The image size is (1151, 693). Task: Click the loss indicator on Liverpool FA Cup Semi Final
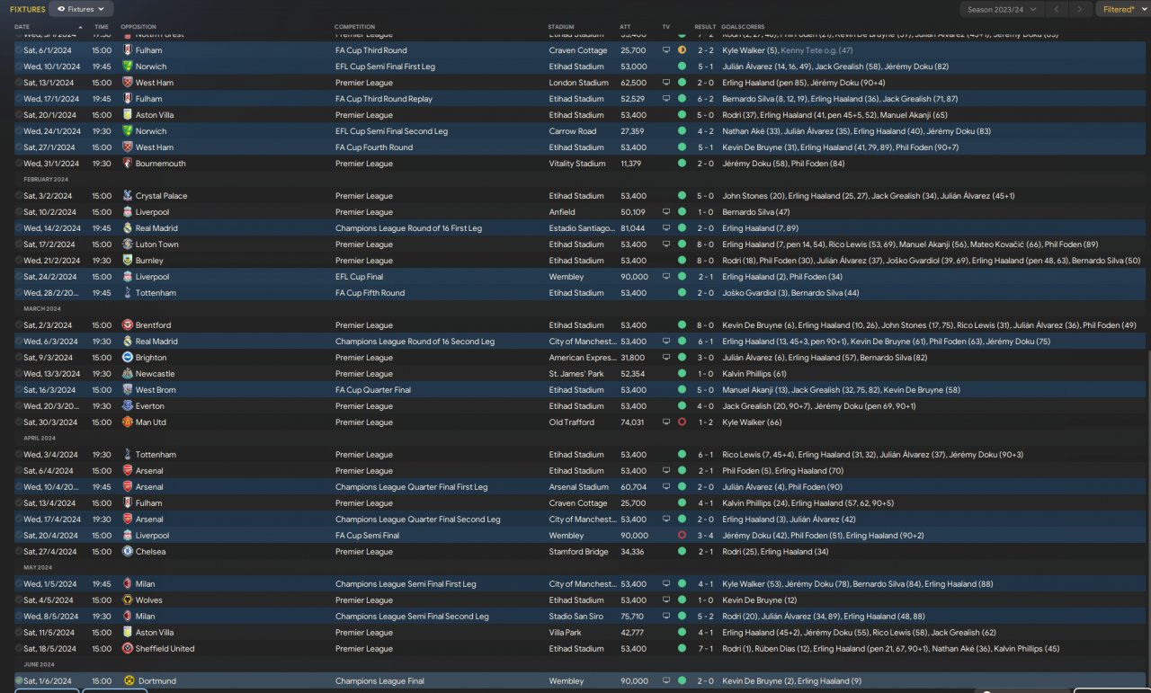pyautogui.click(x=682, y=536)
